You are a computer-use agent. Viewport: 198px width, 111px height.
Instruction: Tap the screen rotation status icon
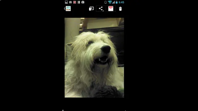click(x=105, y=2)
